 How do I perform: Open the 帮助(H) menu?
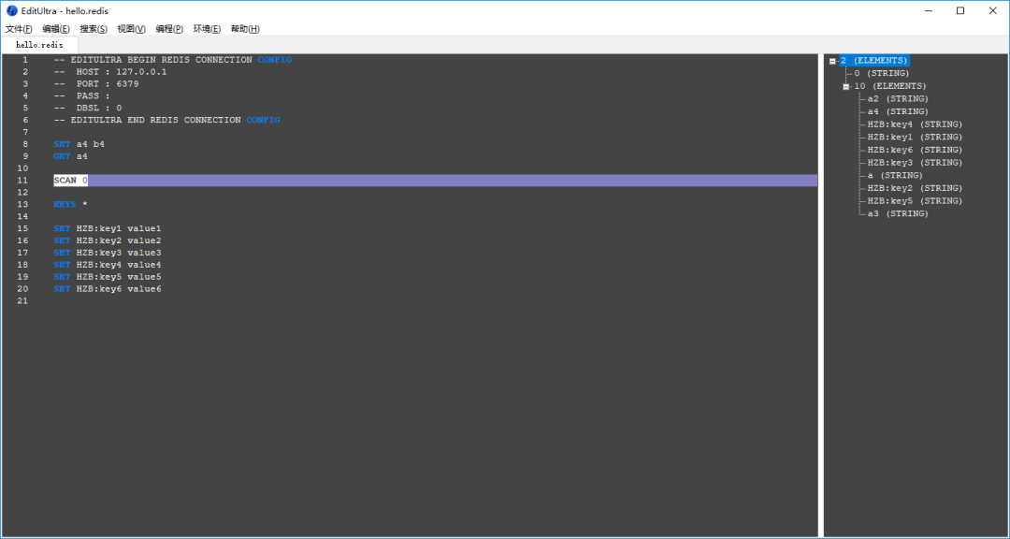245,29
